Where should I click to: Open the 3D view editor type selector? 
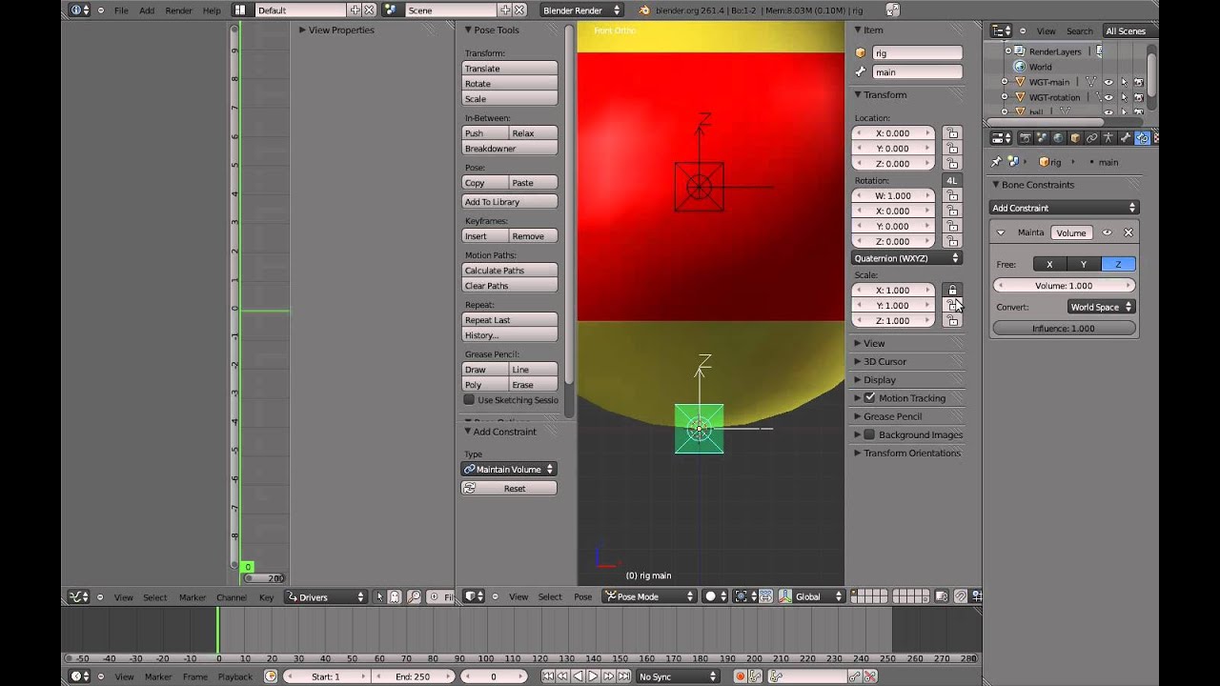pyautogui.click(x=475, y=596)
